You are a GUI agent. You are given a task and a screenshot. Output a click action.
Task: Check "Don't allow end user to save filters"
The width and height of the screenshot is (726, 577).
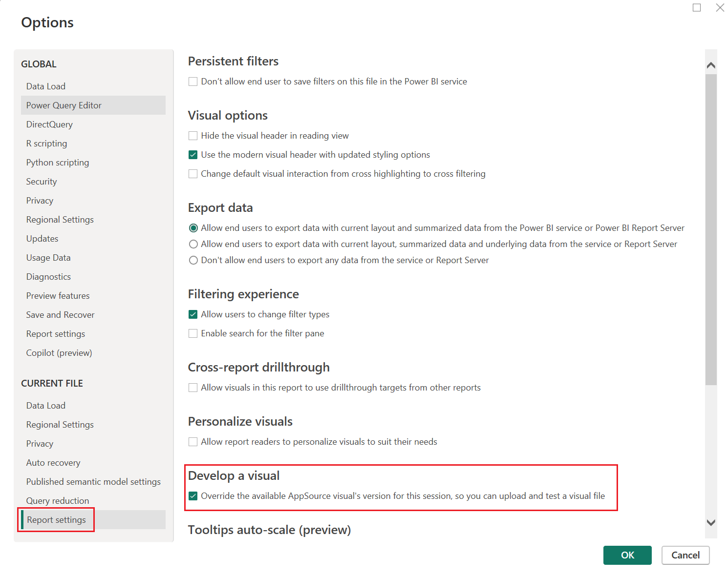[193, 82]
